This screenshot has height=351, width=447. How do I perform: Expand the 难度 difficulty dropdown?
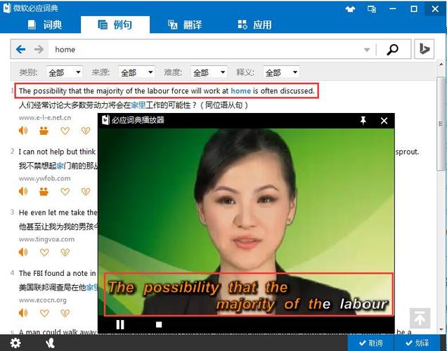(208, 72)
